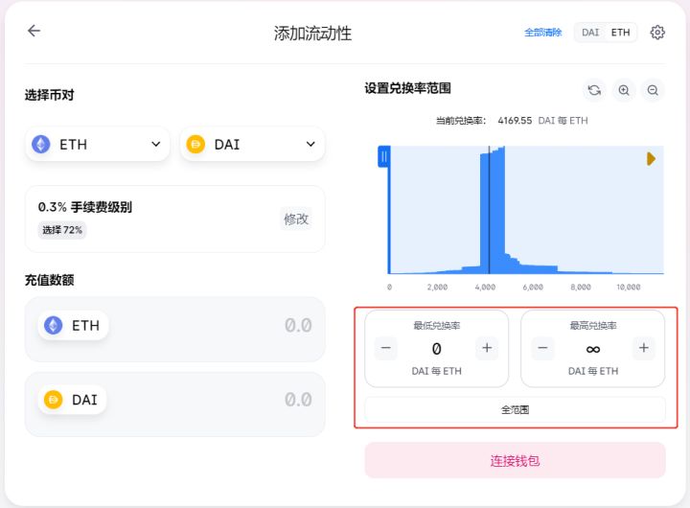Click the chart axis label 10,000
The image size is (690, 508).
[629, 287]
